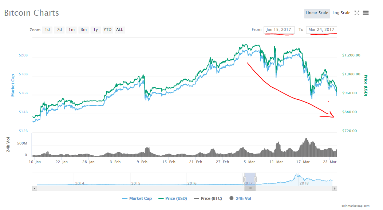
Task: Select the 1y zoom range
Action: click(x=95, y=29)
